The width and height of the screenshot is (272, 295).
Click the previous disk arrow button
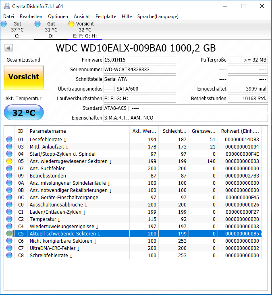[8, 48]
